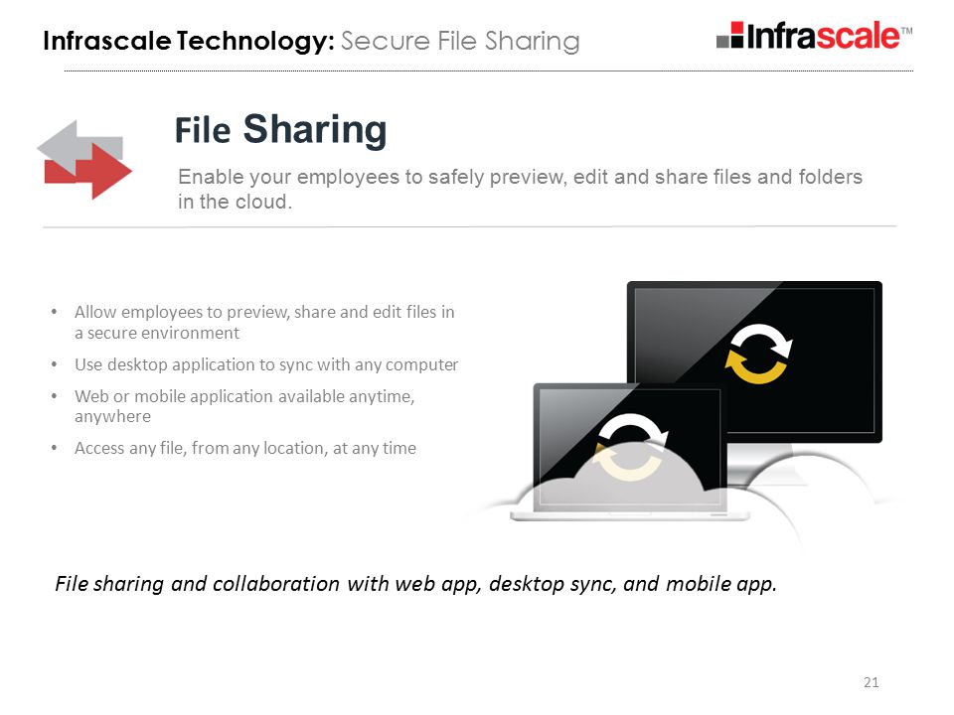Screen dimensions: 954x715
Task: Select the bullet about previewing files in secure environment
Action: pyautogui.click(x=264, y=322)
